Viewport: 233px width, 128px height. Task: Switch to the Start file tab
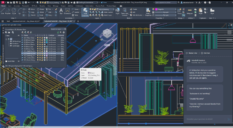click(8, 21)
